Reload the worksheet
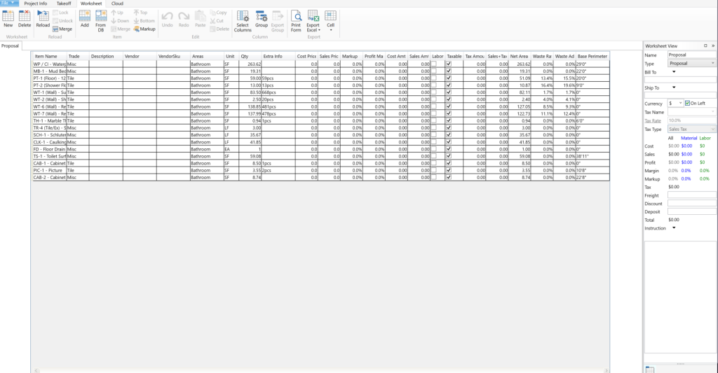The image size is (718, 373). (x=43, y=18)
